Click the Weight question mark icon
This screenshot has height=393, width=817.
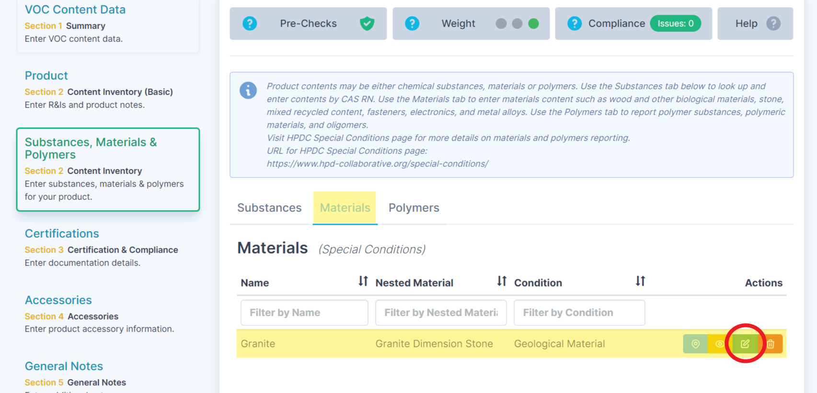point(412,23)
